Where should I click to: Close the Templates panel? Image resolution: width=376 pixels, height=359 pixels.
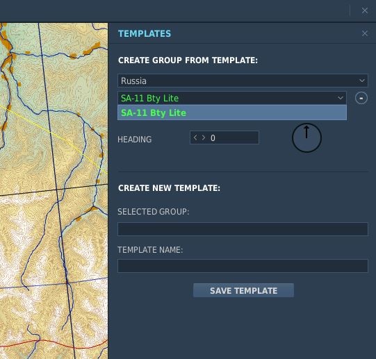(365, 33)
